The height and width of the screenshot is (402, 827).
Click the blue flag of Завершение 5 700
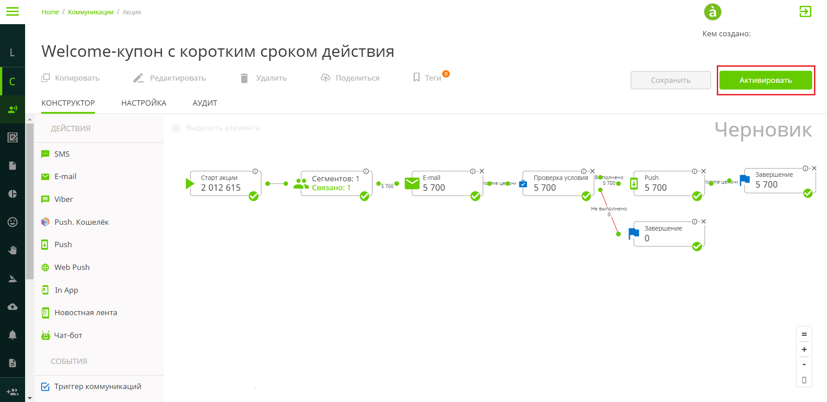(745, 180)
